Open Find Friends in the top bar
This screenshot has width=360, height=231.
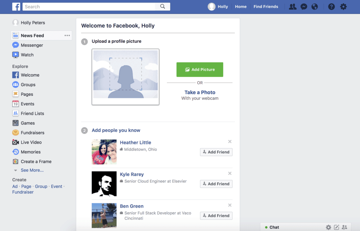[x=266, y=7]
